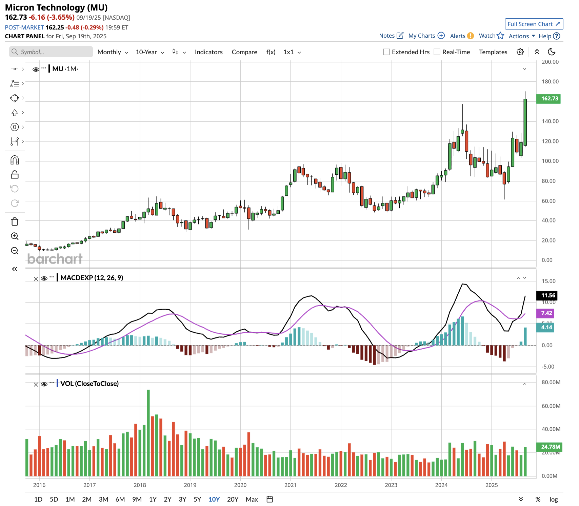Select the Fibonacci retracement tool
The width and height of the screenshot is (579, 506).
point(15,83)
